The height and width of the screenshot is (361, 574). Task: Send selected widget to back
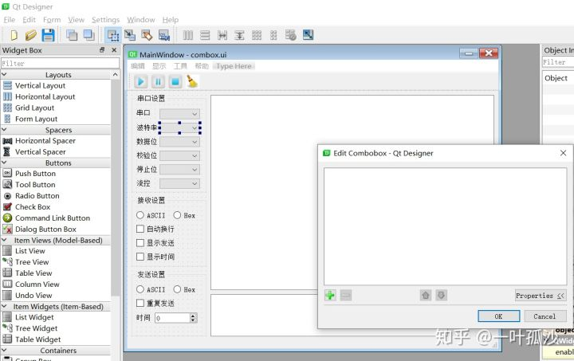(x=72, y=35)
